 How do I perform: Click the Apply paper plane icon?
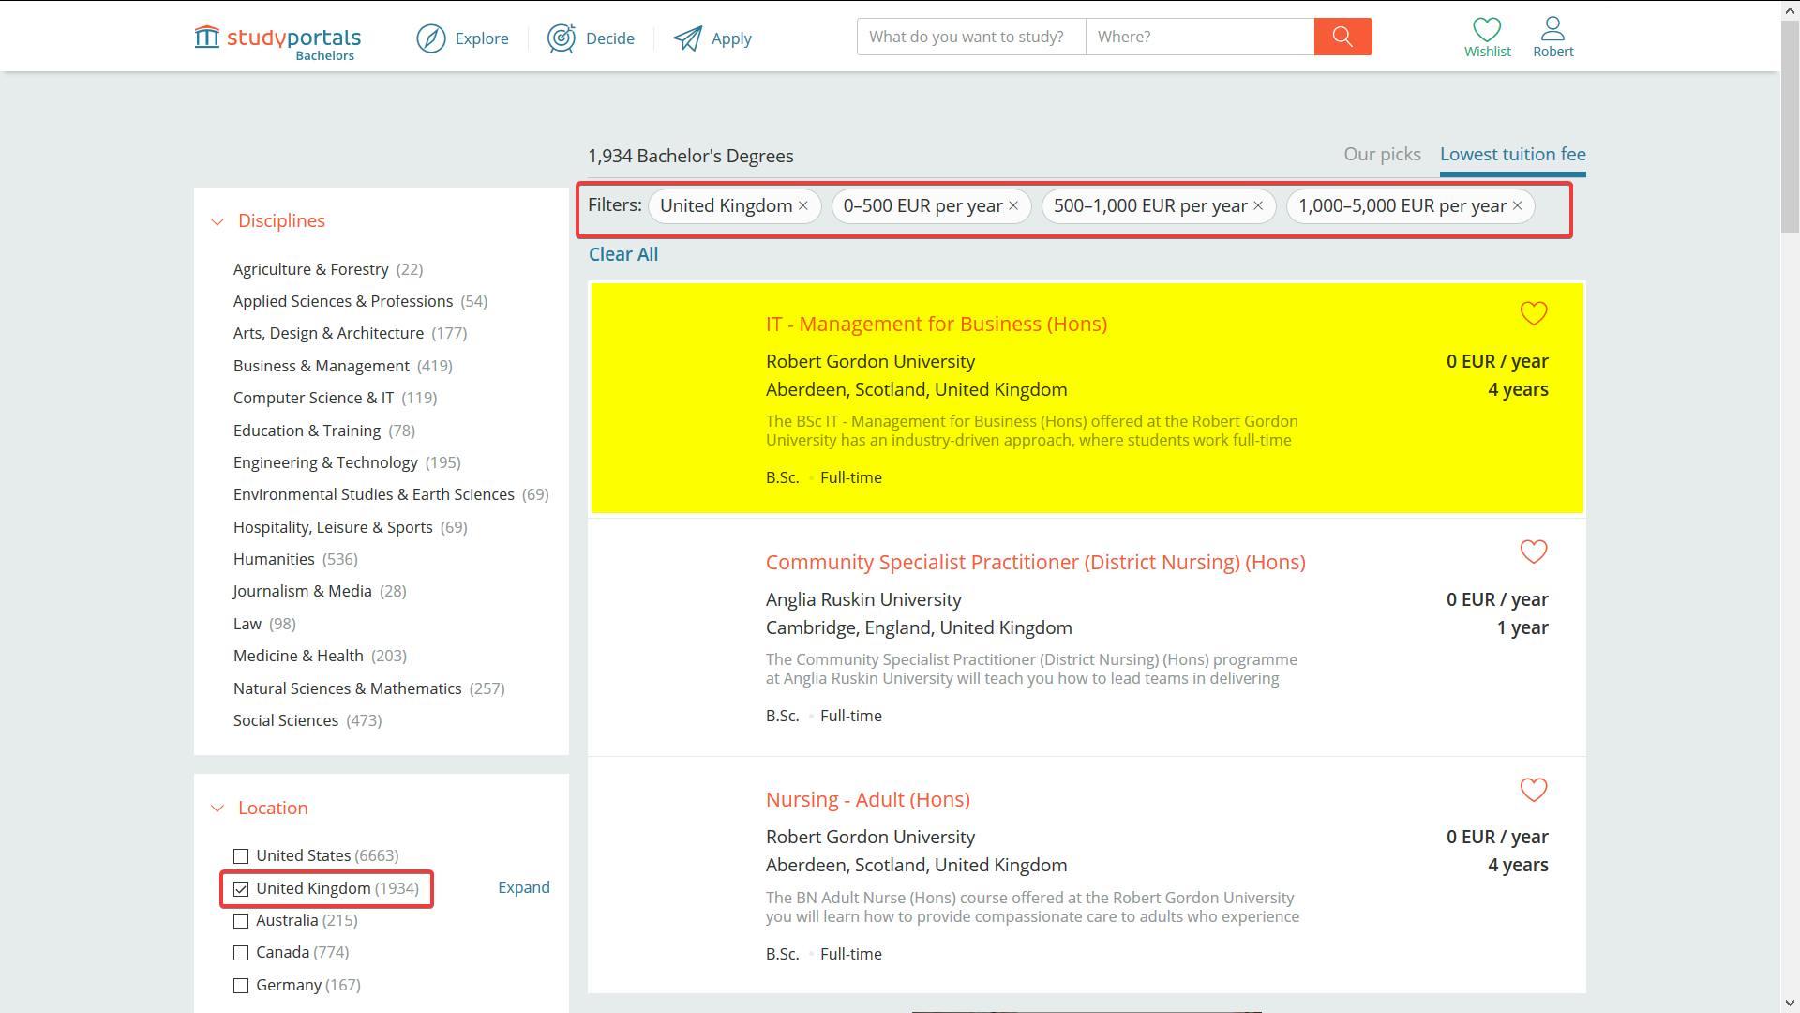687,38
